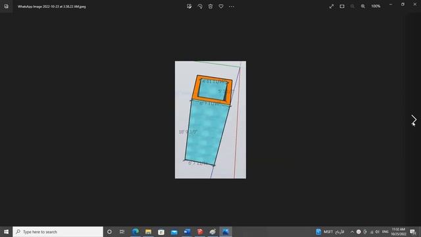
Task: Select the 100% zoom level text
Action: 376,6
